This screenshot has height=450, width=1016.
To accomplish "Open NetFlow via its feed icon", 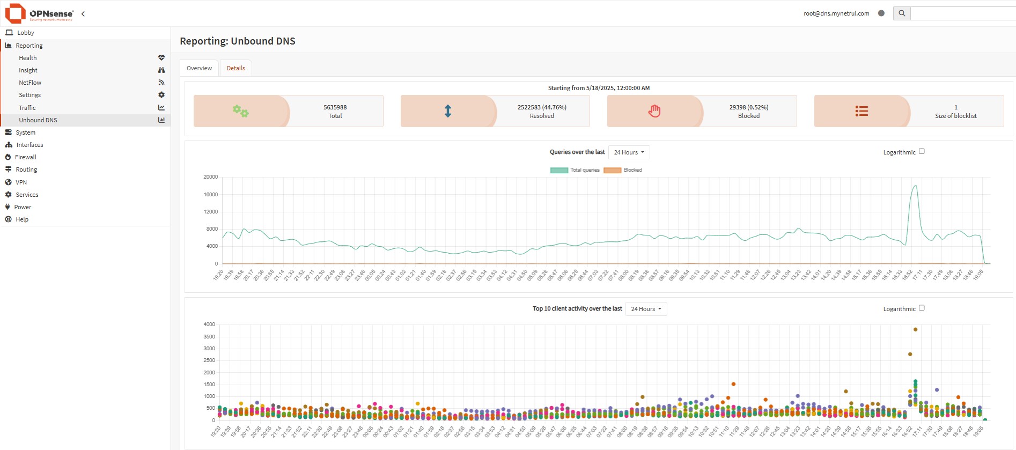I will (x=161, y=83).
